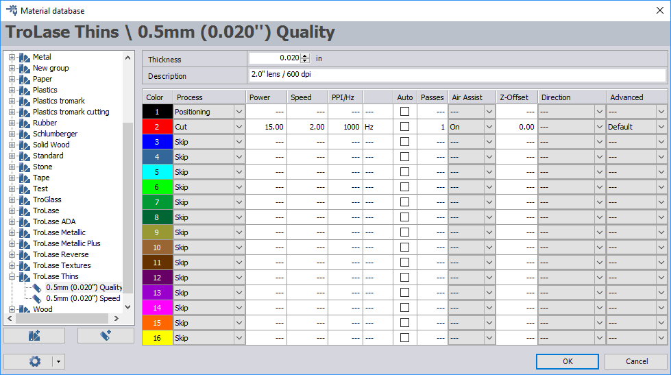Toggle Auto checkbox for color 14 row

[x=404, y=308]
